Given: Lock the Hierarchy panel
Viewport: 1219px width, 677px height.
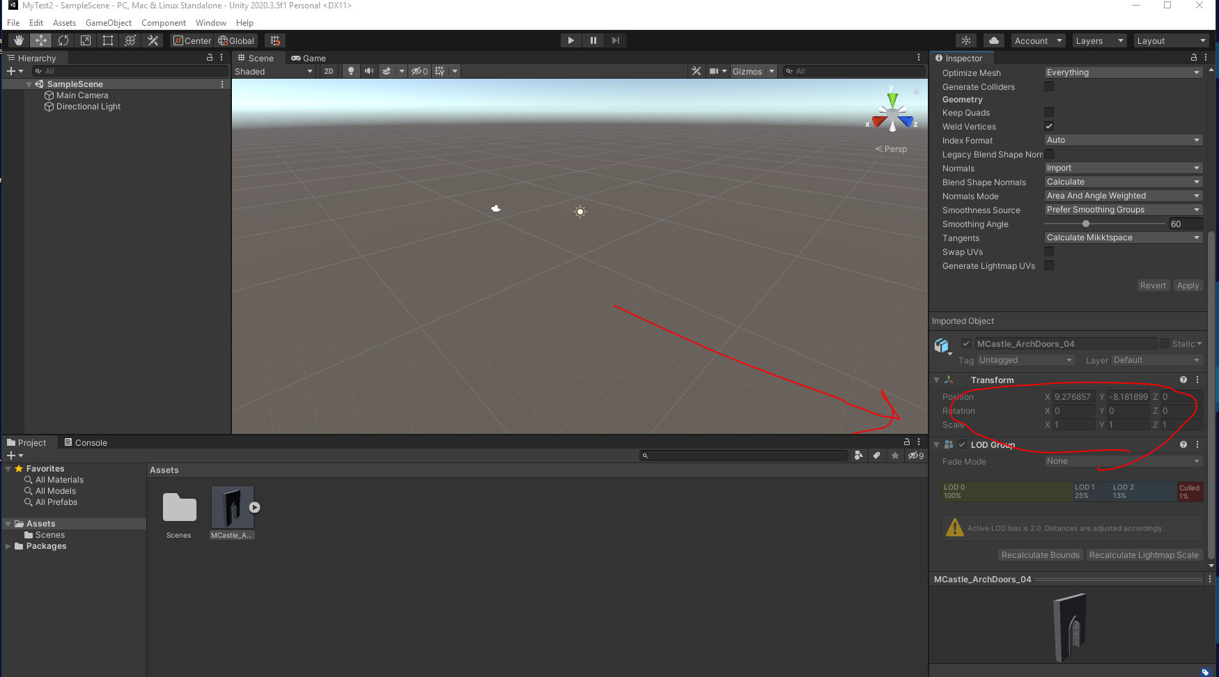Looking at the screenshot, I should pos(210,58).
